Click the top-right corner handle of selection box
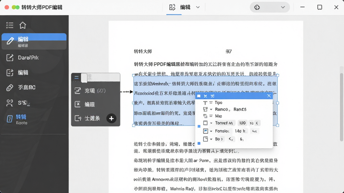 click(x=277, y=75)
